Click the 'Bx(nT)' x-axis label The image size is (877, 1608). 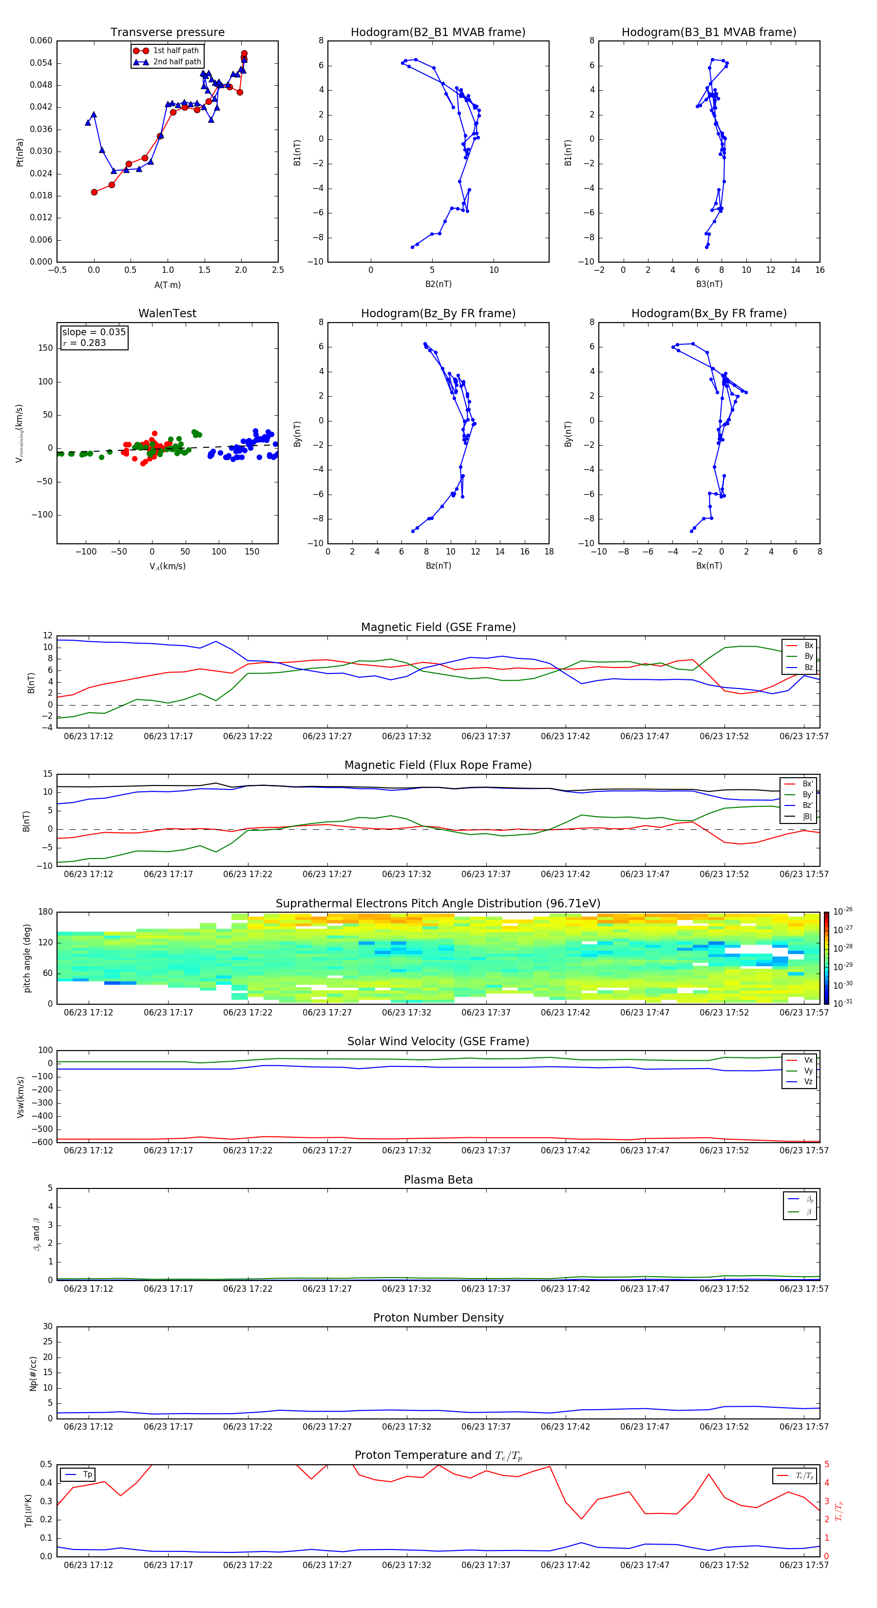pyautogui.click(x=709, y=566)
